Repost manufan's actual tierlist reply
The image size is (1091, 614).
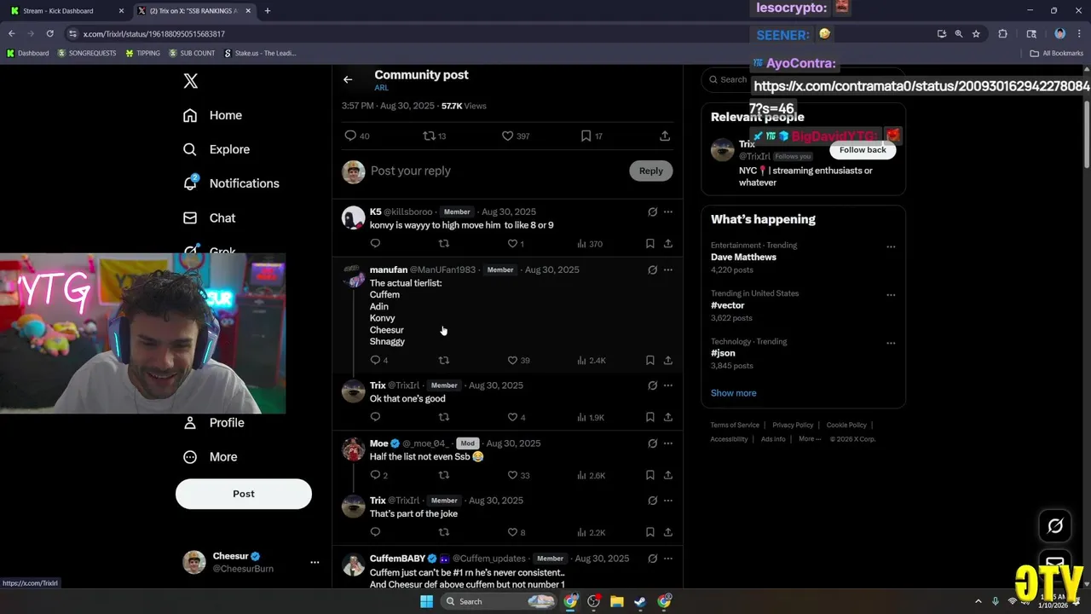tap(443, 361)
